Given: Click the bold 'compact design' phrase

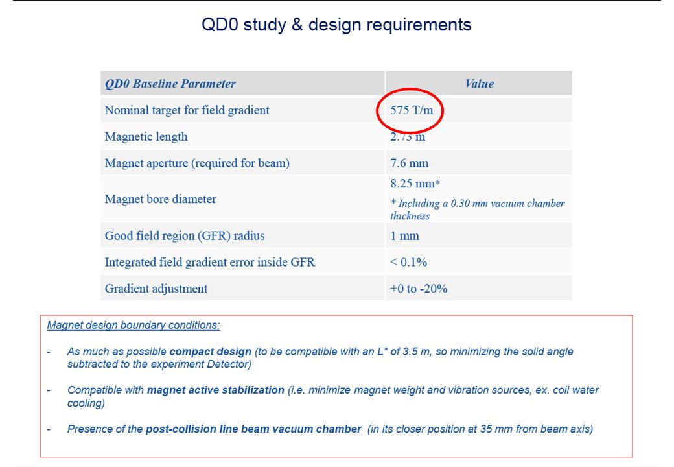Looking at the screenshot, I should (x=210, y=352).
